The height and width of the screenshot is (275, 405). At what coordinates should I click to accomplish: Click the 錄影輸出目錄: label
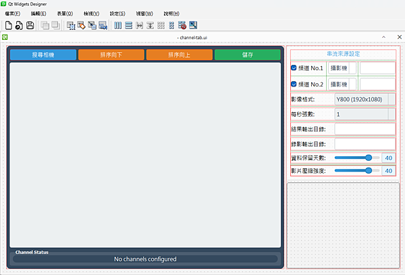(x=308, y=144)
